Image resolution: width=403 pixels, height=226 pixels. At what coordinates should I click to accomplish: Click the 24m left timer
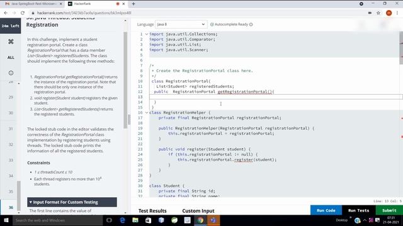coord(11,26)
